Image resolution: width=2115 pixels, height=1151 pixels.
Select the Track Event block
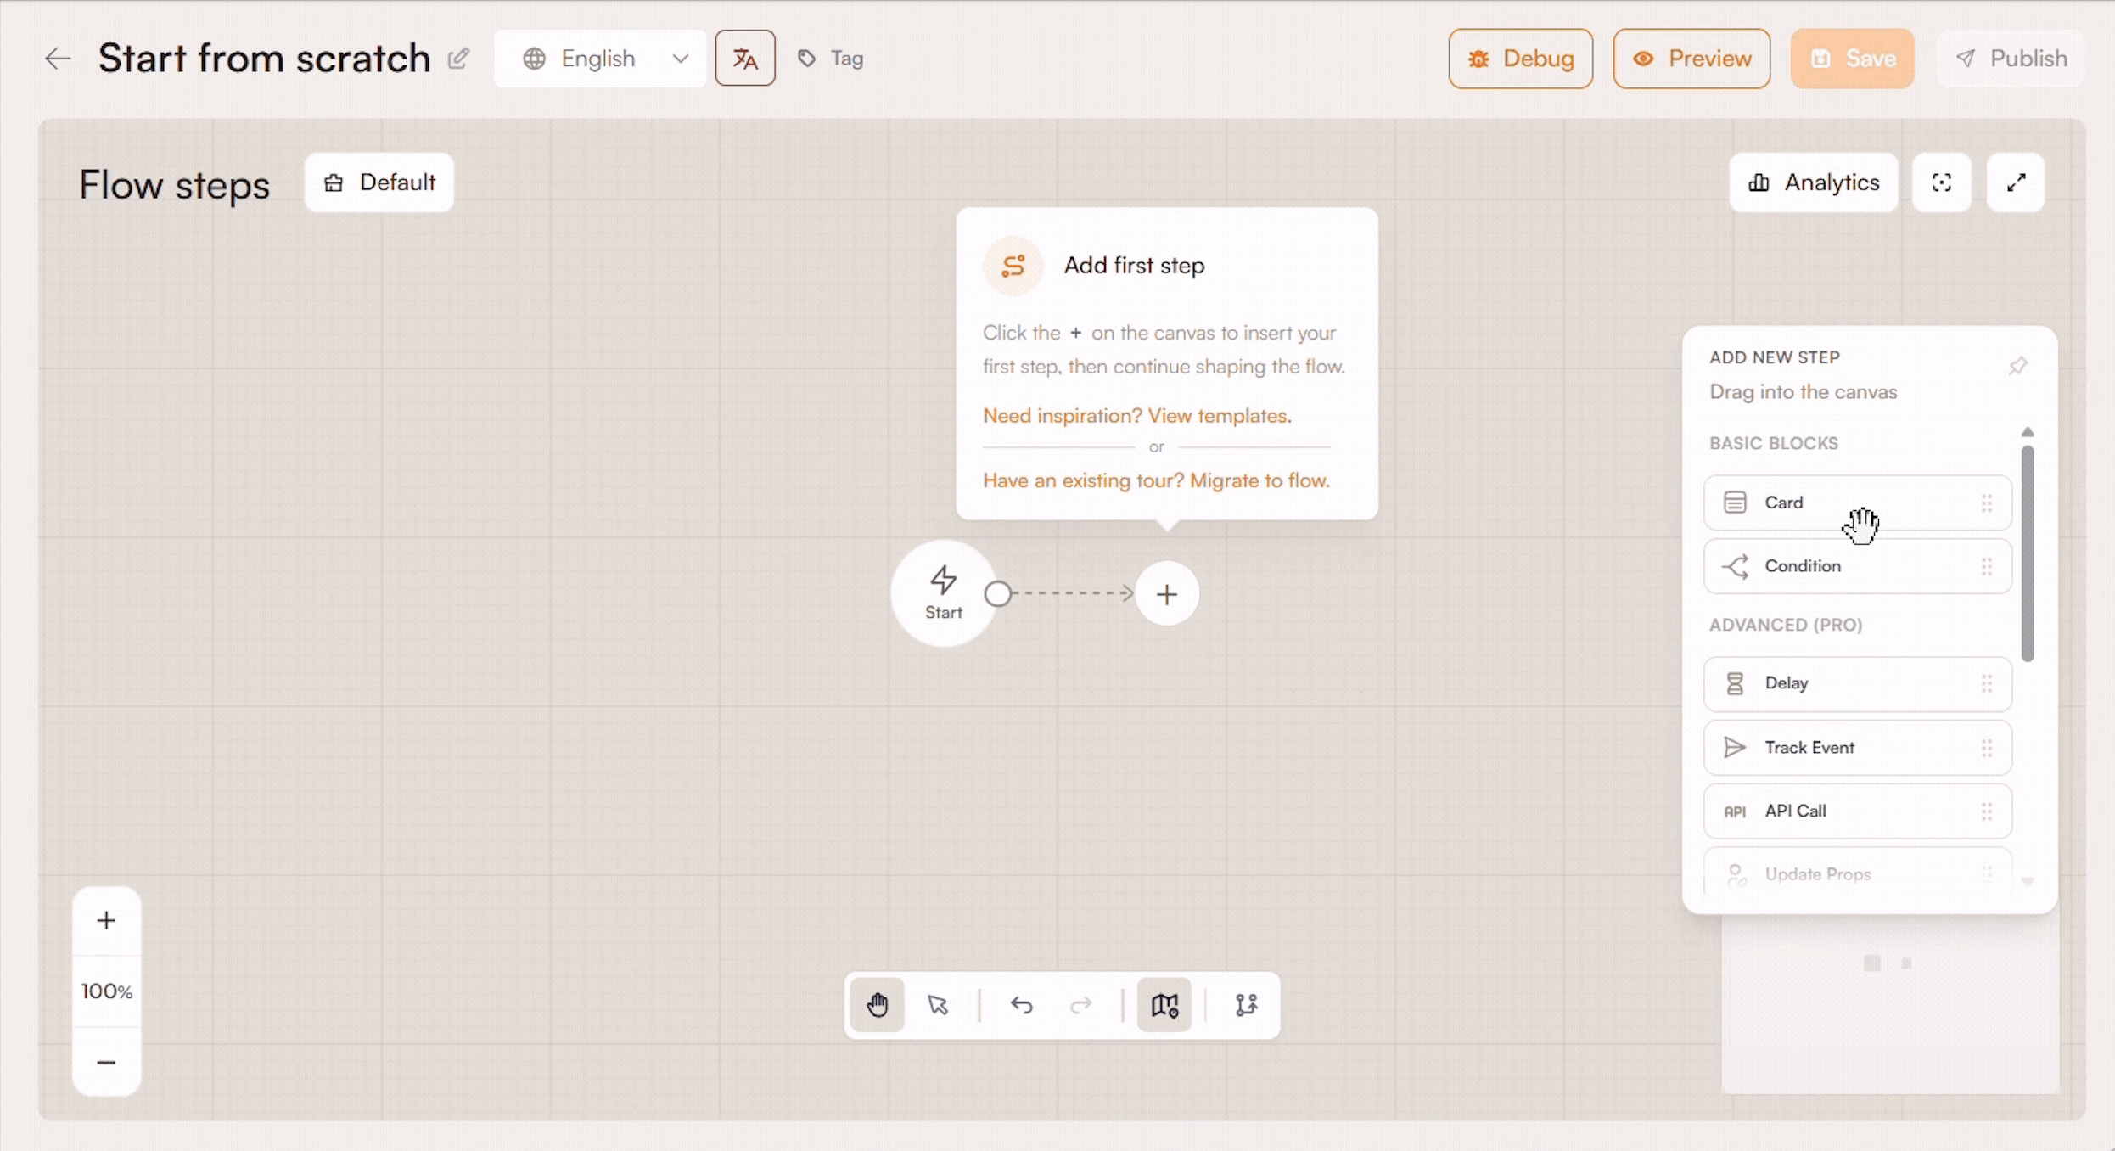(x=1857, y=748)
